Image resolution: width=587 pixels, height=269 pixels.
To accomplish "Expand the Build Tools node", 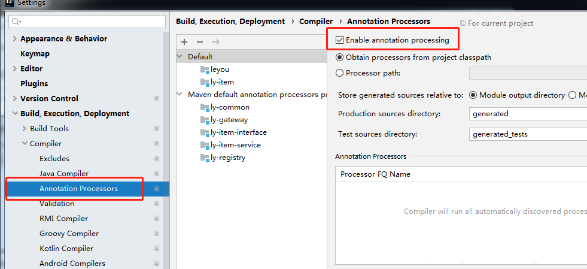I will [25, 129].
